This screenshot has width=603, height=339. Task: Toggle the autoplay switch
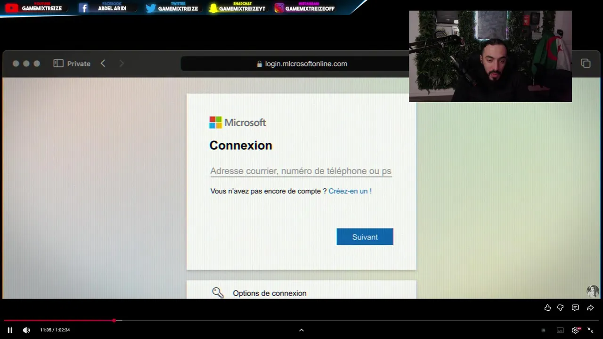coord(543,330)
